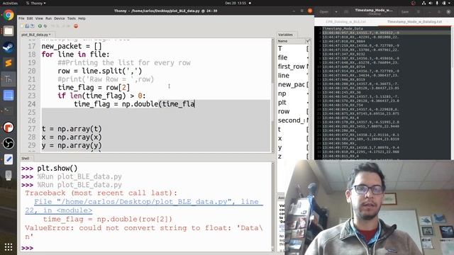Stop the backend with red stop icon
This screenshot has width=454, height=255.
[x=76, y=26]
